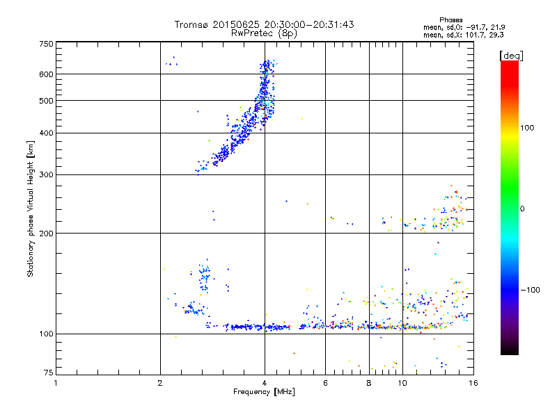The image size is (557, 417).
Task: Click the blue echo cluster near 2.8 MHz, 150 km
Action: click(x=205, y=277)
